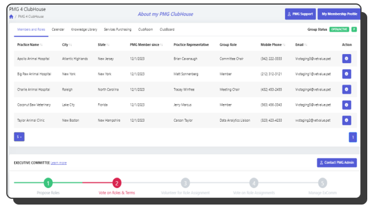Click Atlantic Highlands city cell
Screen dimensions: 373x208
pos(75,59)
